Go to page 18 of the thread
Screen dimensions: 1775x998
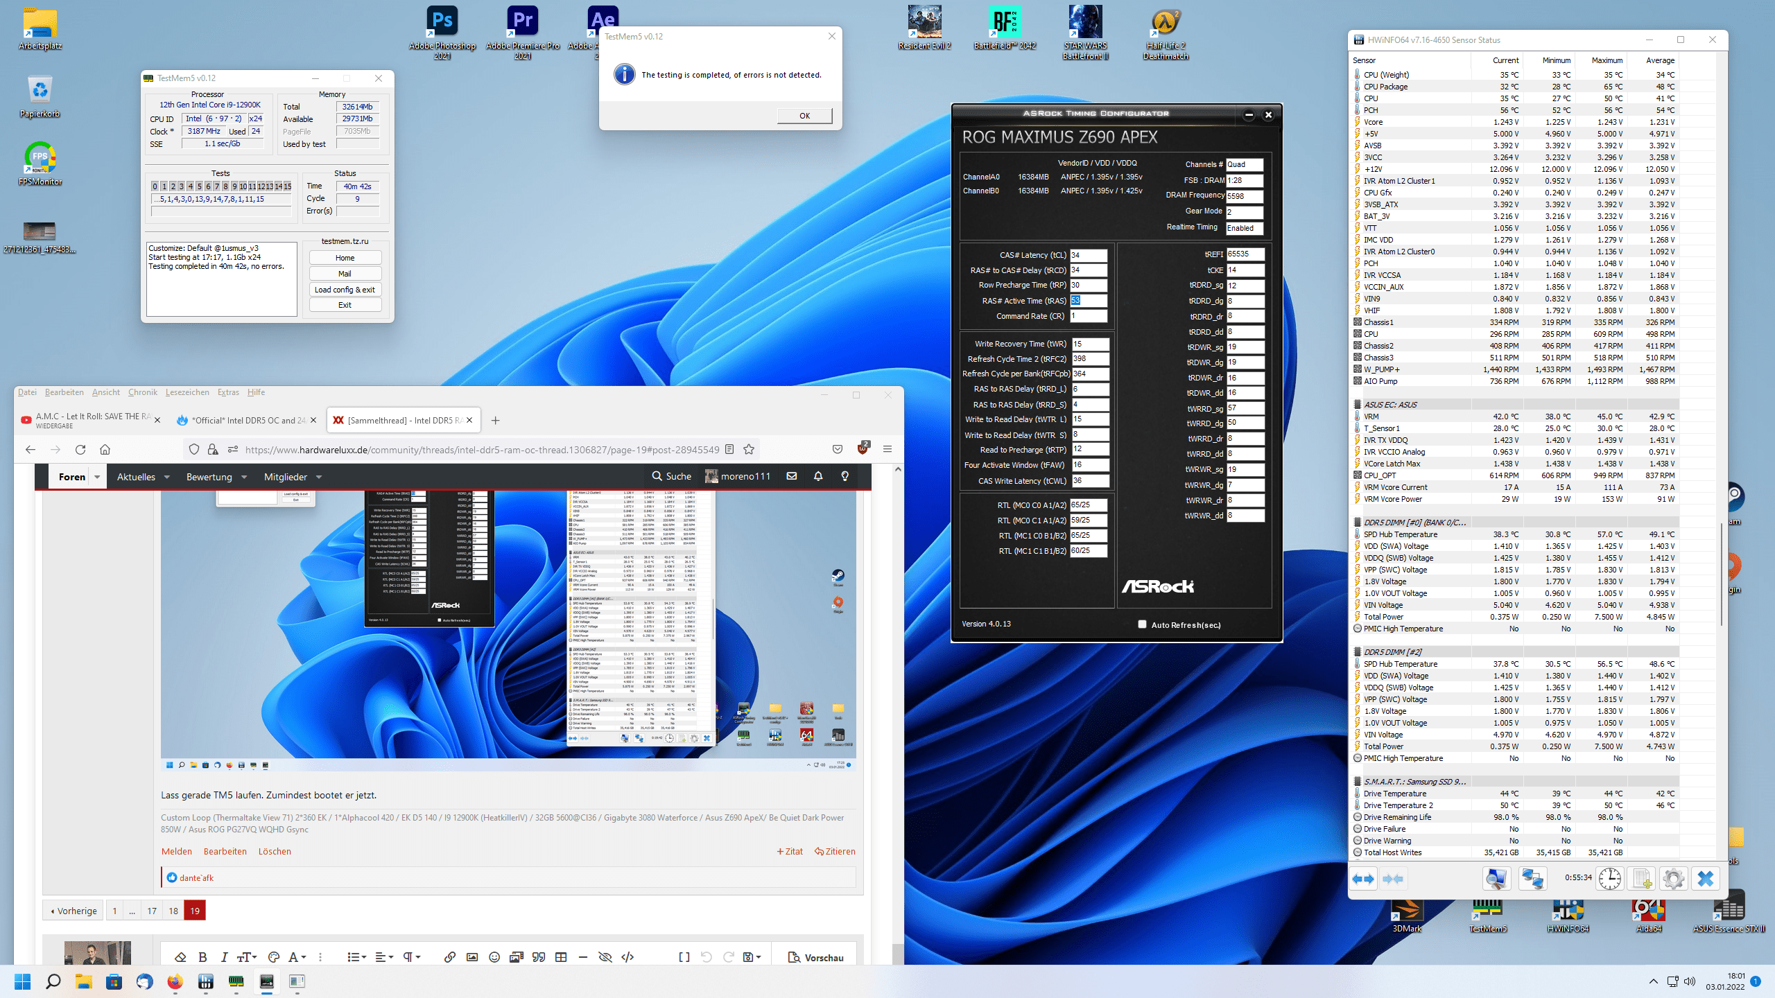[x=173, y=911]
